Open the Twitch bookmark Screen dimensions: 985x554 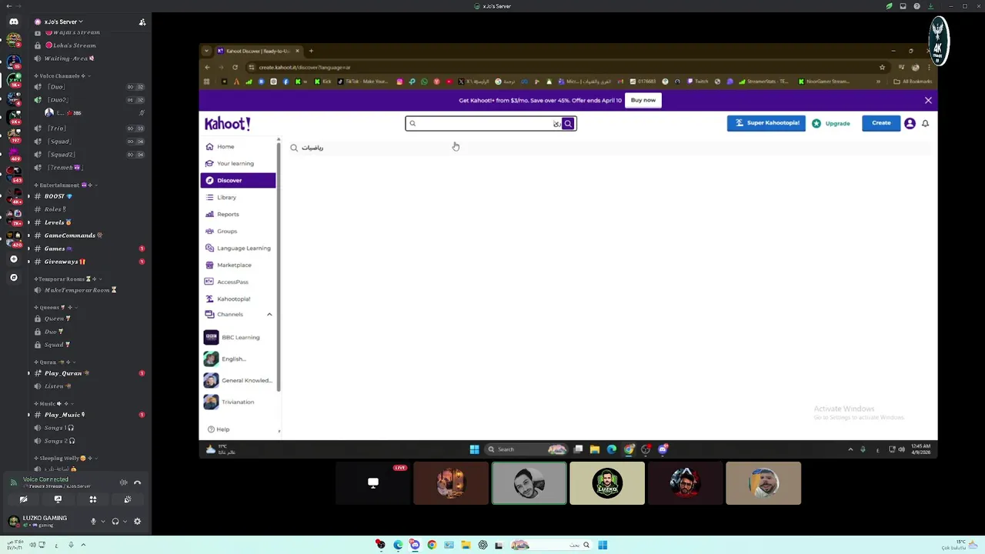click(x=697, y=82)
